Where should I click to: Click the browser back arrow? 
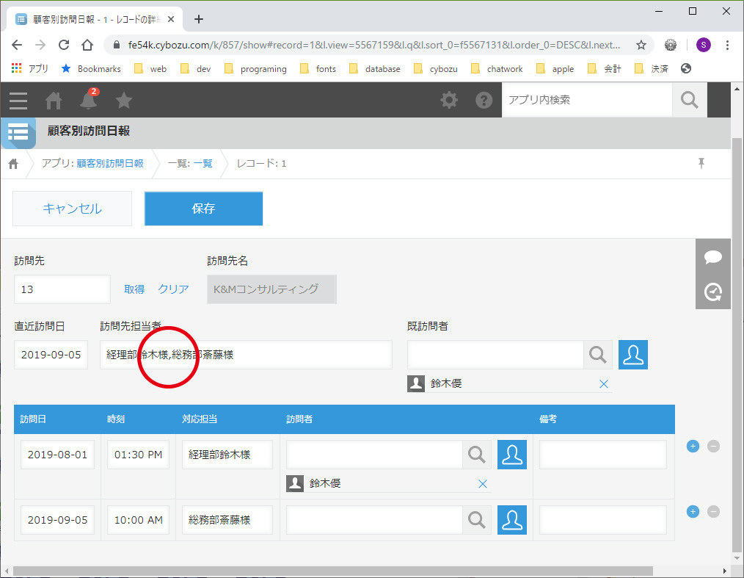pyautogui.click(x=17, y=45)
